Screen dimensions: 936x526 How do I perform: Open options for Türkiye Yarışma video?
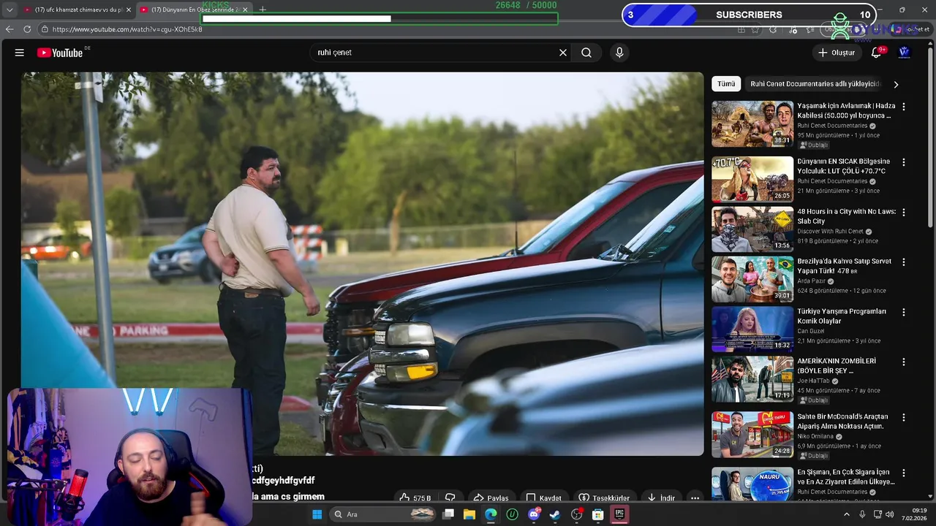904,312
